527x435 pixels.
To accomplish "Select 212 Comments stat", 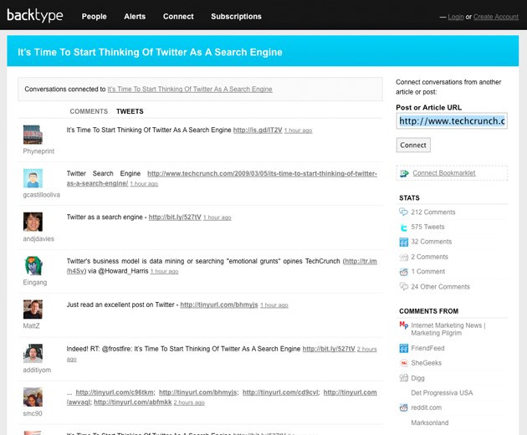I will click(433, 212).
